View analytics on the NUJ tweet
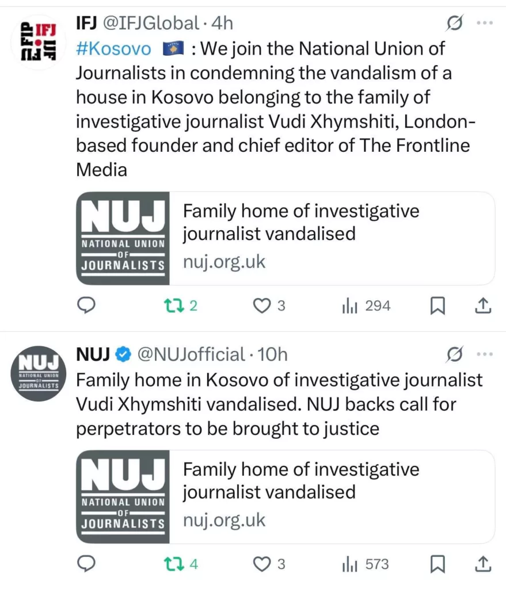This screenshot has width=506, height=589. click(x=350, y=564)
